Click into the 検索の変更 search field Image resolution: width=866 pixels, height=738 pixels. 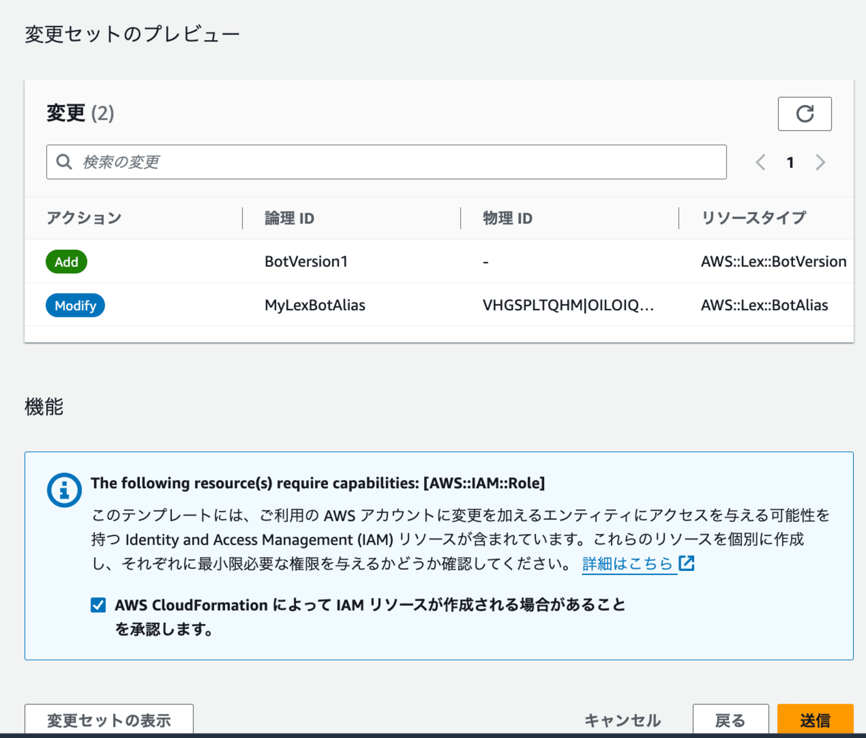coord(386,162)
